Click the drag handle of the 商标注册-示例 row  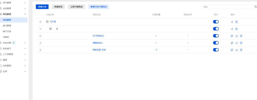40,50
